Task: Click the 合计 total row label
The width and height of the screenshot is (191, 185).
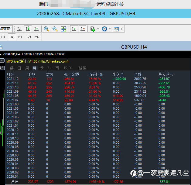Action: [15, 182]
